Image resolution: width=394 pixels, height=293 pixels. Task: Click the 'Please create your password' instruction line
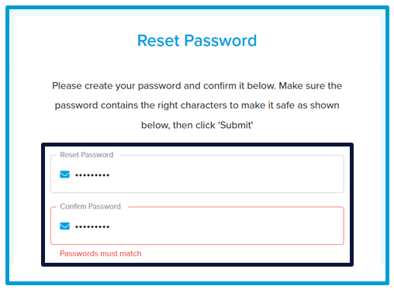[x=197, y=86]
